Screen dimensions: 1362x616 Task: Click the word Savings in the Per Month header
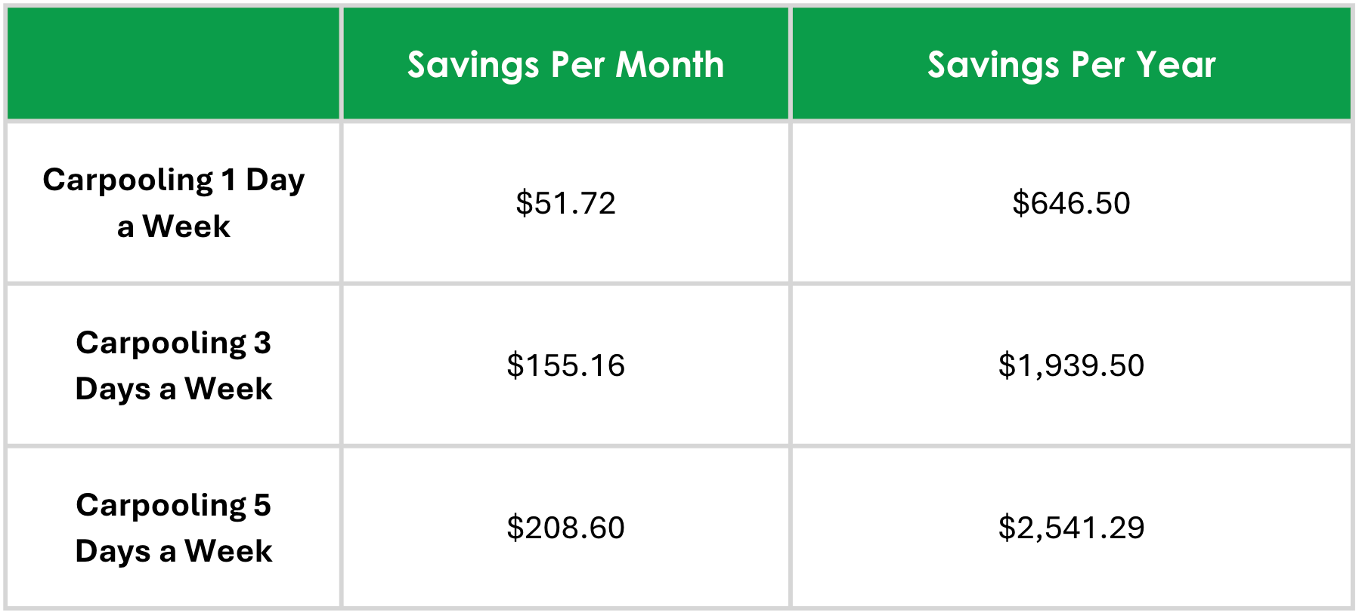[473, 66]
